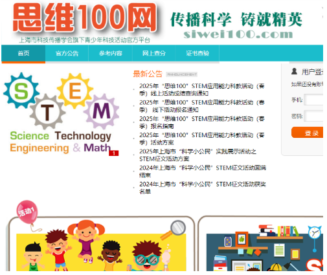Image resolution: width=327 pixels, height=275 pixels.
Task: Go to the 首页 home tab
Action: (x=23, y=53)
